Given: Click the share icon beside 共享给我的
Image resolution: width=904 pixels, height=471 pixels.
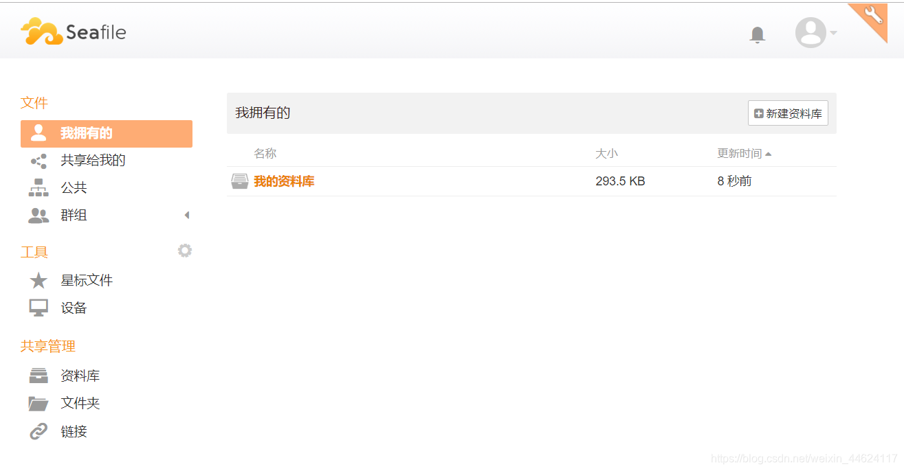Looking at the screenshot, I should (x=38, y=161).
